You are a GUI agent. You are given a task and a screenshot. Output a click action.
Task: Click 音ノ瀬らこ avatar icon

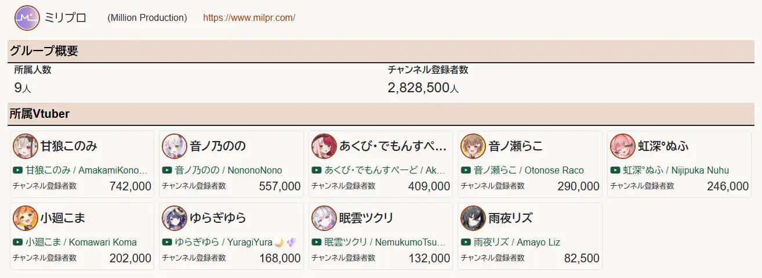(473, 146)
